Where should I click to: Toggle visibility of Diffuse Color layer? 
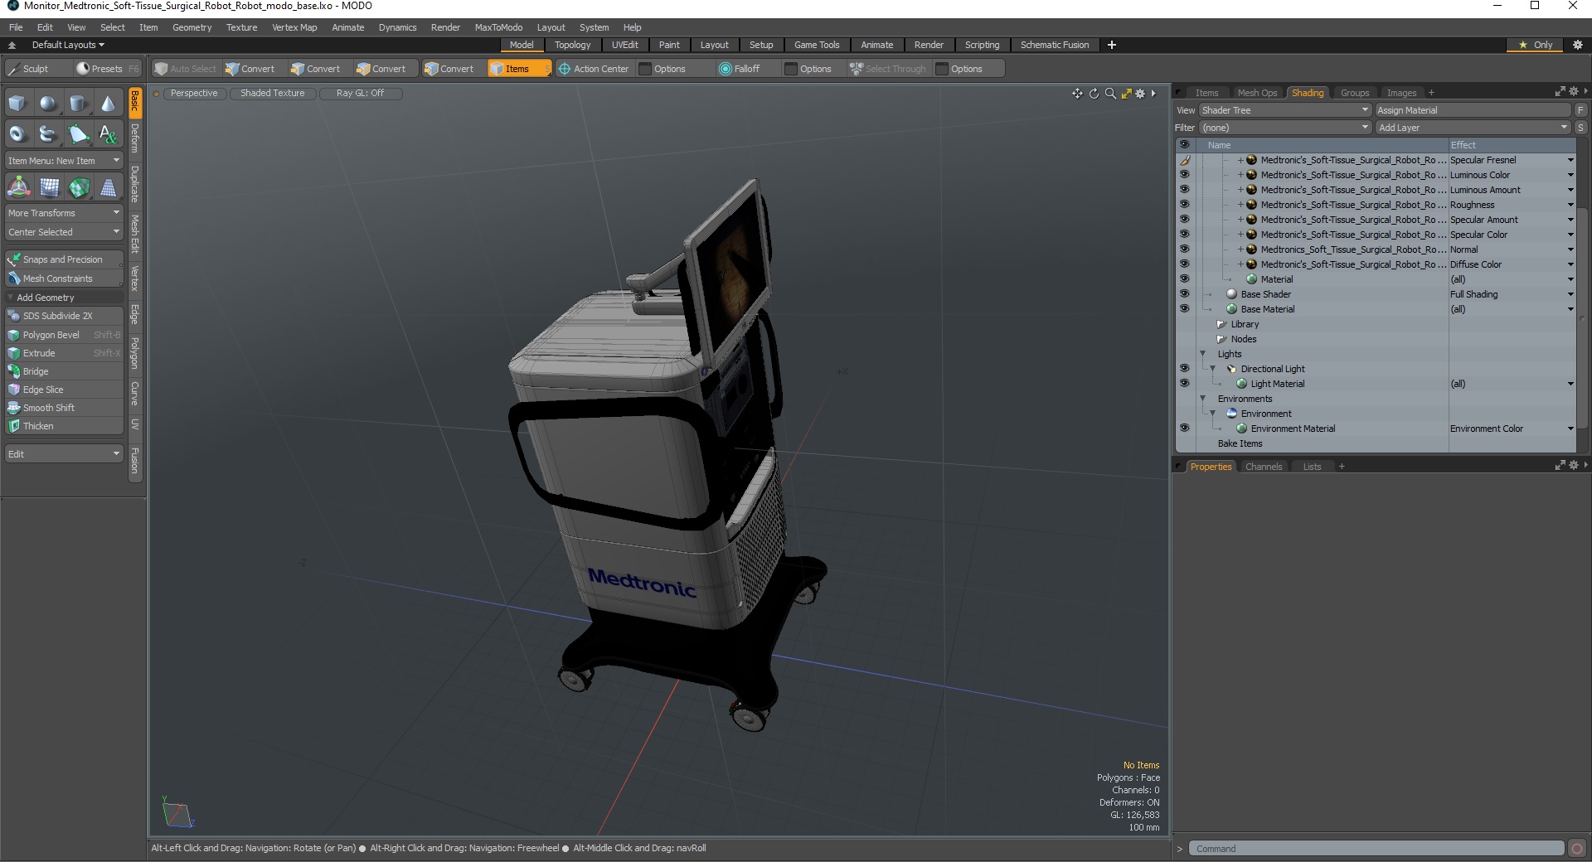click(1184, 264)
